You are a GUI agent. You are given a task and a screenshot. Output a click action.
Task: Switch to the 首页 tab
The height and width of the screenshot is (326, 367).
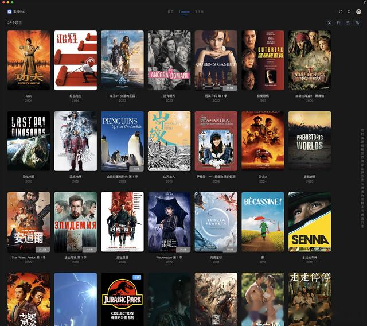pos(171,11)
